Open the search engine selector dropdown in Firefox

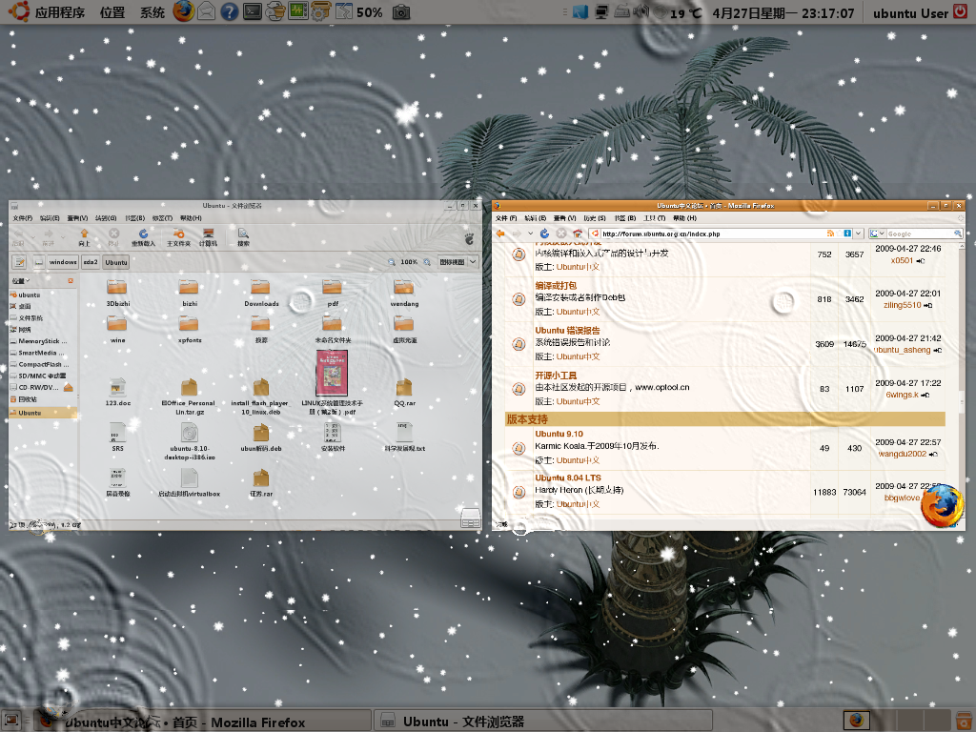click(877, 234)
